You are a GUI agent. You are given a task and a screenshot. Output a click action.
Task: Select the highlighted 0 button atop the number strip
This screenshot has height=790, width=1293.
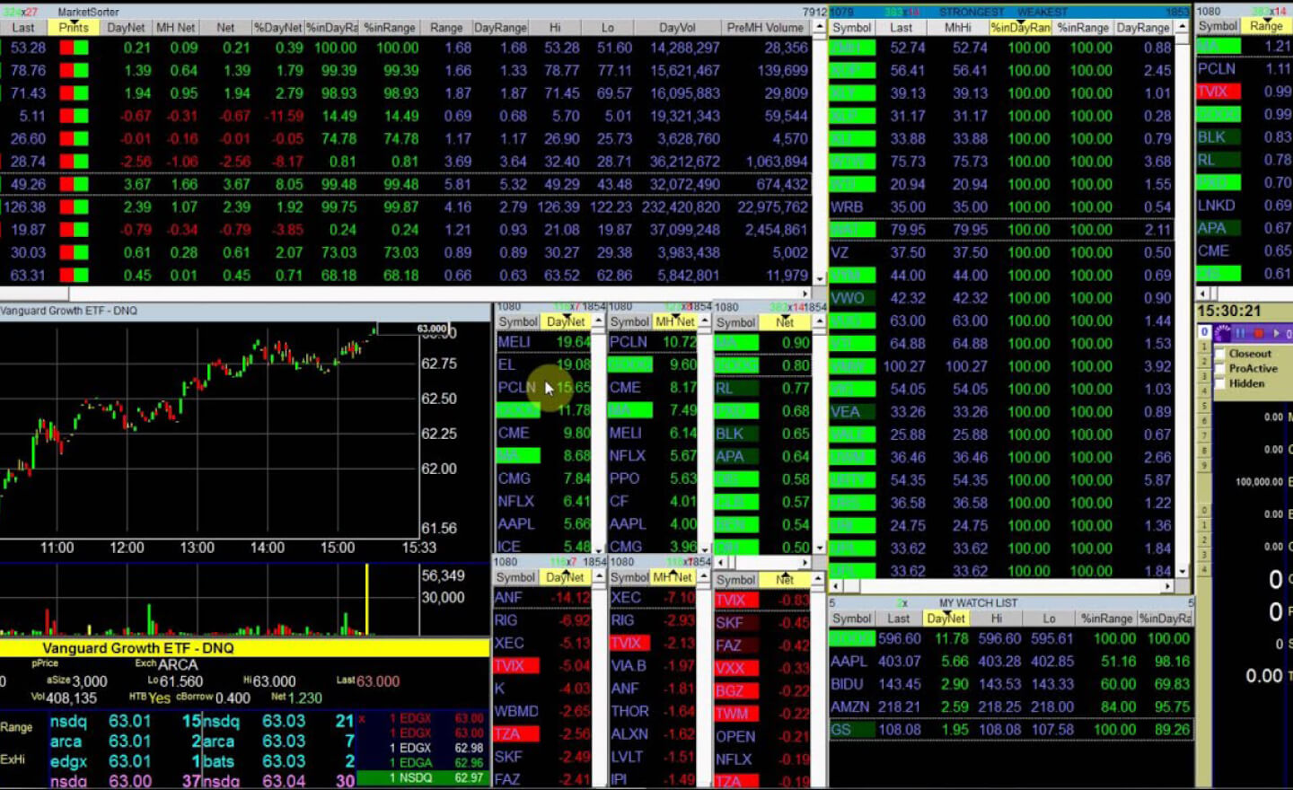[1204, 331]
